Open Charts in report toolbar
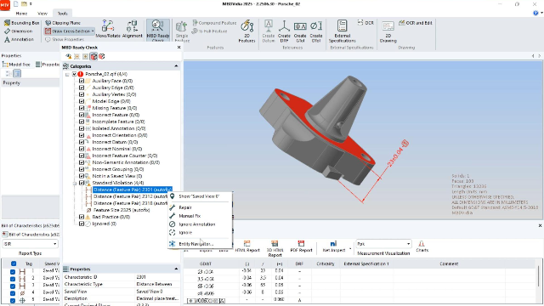The width and height of the screenshot is (544, 306). tap(422, 246)
